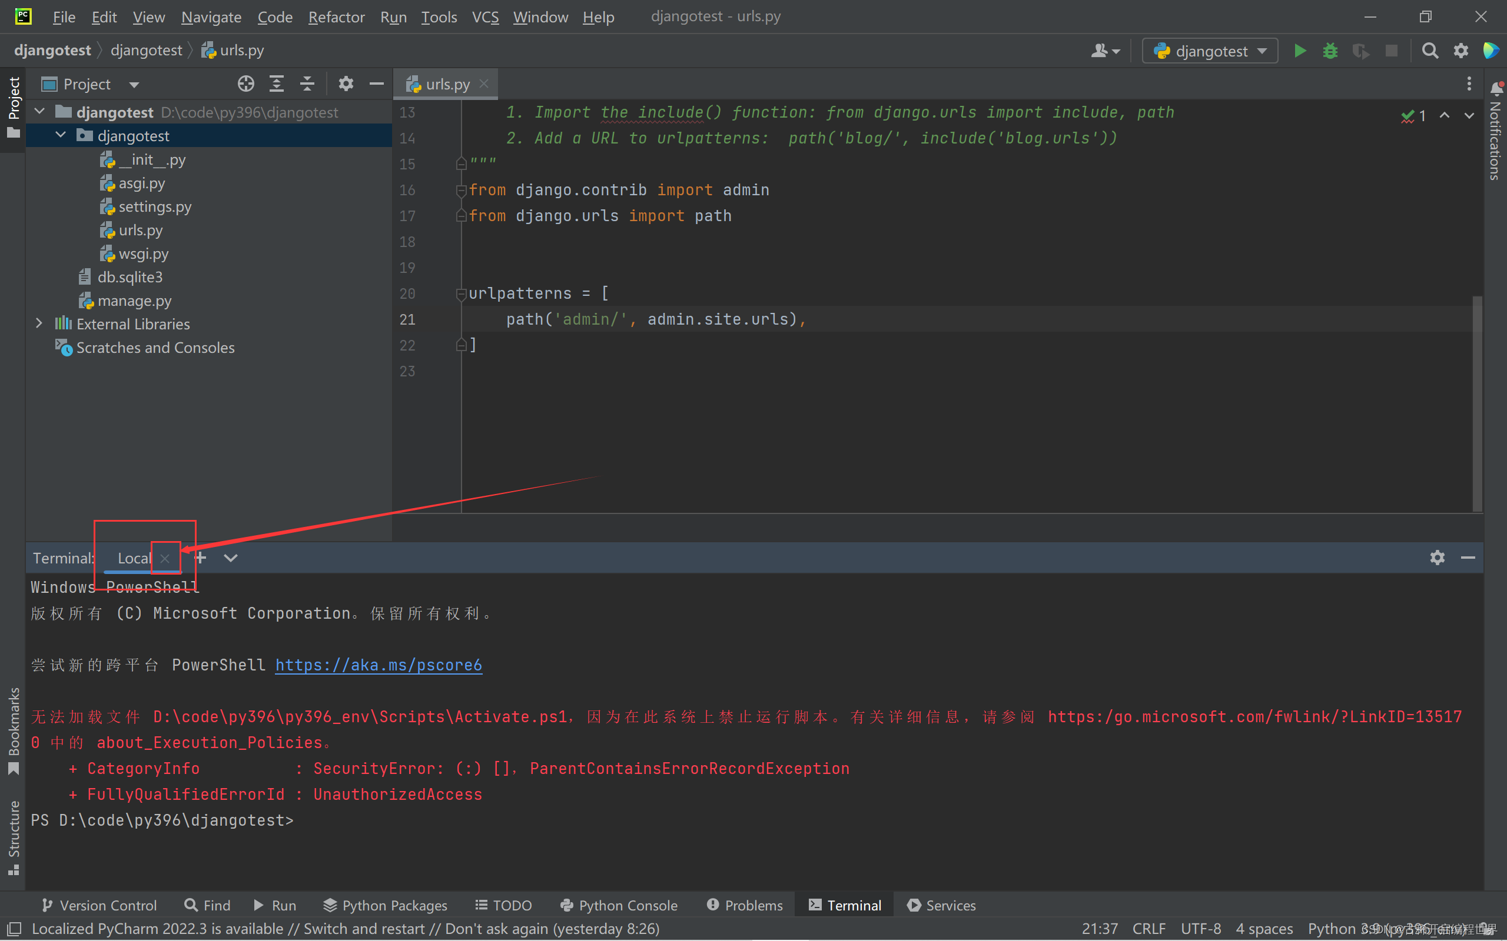The height and width of the screenshot is (941, 1507).
Task: Open Project panel options gear
Action: [x=346, y=84]
